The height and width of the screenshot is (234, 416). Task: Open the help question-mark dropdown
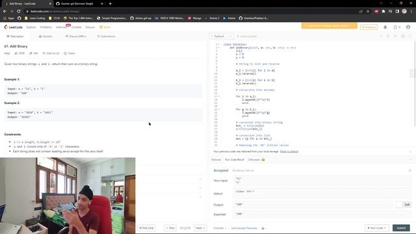pos(264,228)
